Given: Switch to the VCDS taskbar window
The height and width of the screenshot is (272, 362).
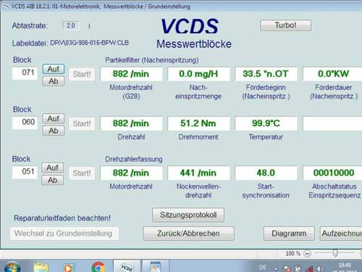Looking at the screenshot, I should click(x=127, y=266).
